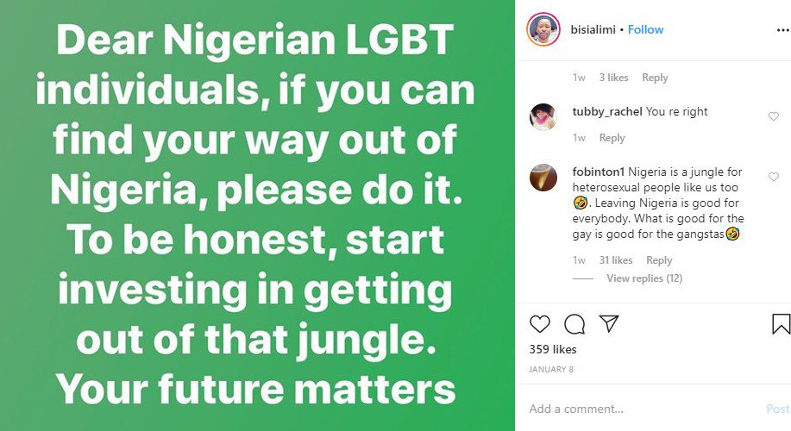
Task: Reply to fobinton1's comment
Action: tap(659, 260)
